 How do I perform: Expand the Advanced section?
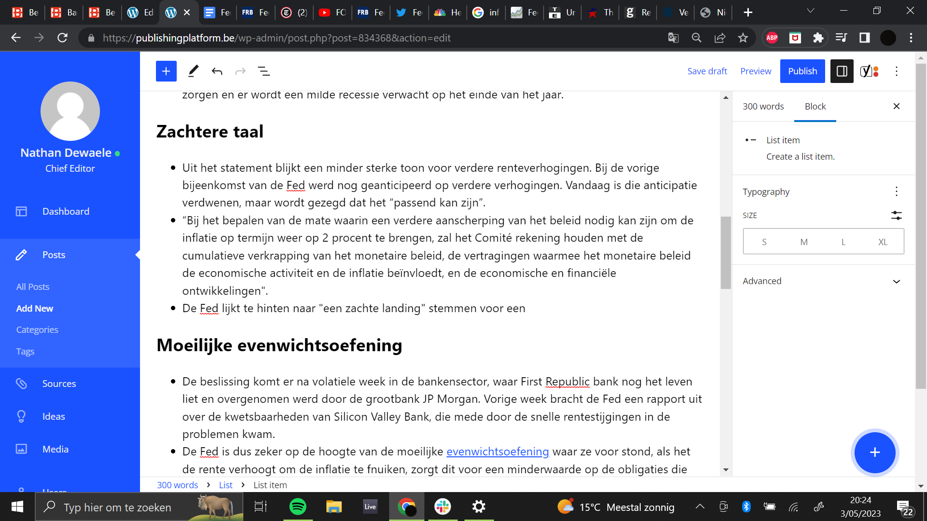(x=823, y=281)
